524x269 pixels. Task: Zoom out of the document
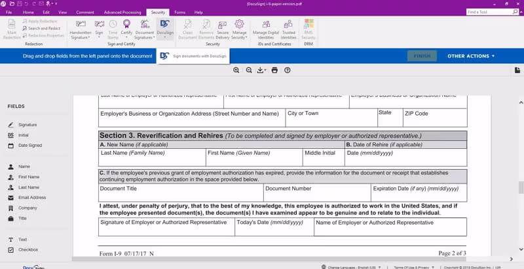[249, 70]
